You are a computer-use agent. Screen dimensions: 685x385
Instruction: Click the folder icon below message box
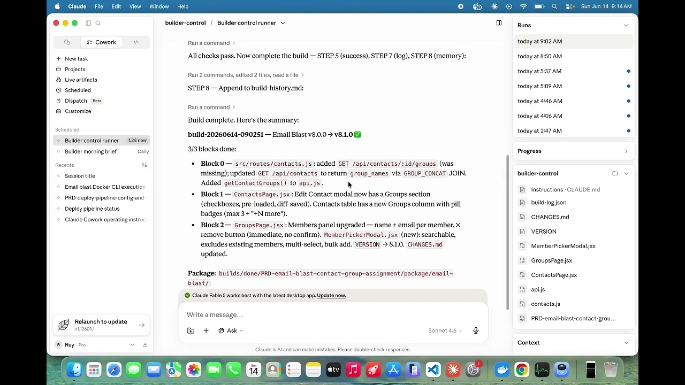click(191, 331)
